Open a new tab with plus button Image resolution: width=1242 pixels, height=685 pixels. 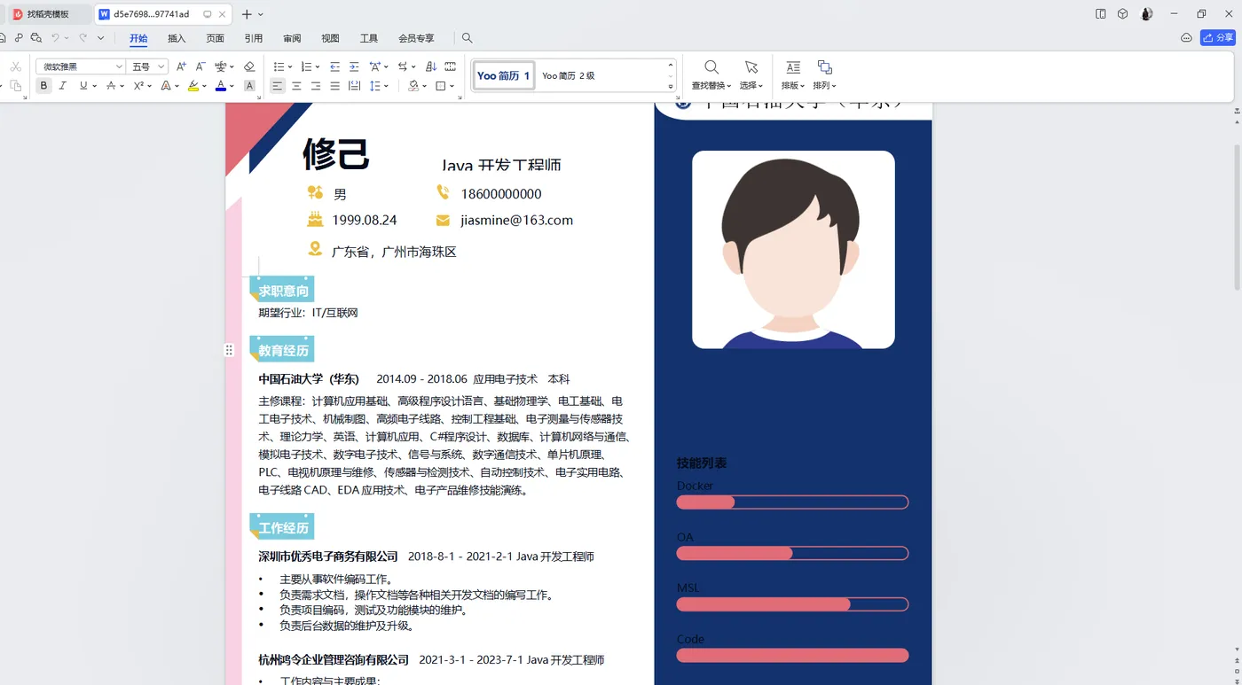247,14
